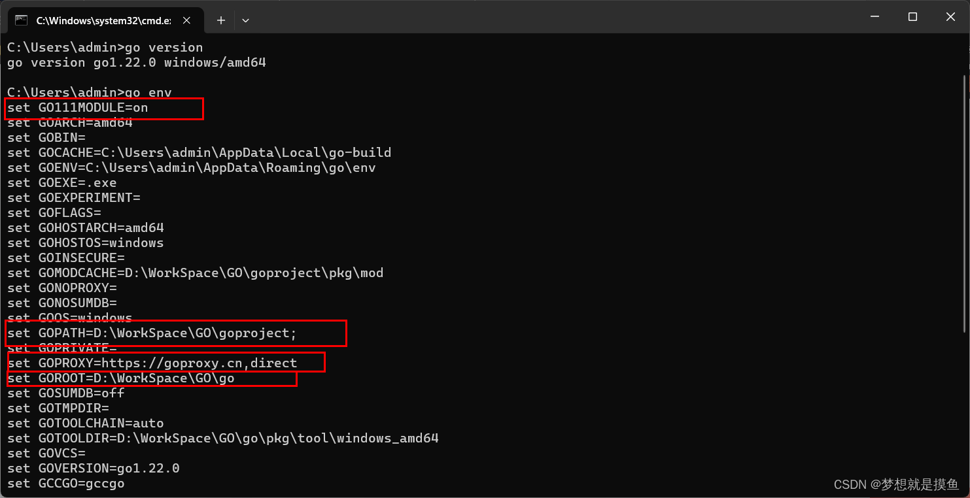Click 'set GOHOSTOS=windows' line

coord(86,242)
